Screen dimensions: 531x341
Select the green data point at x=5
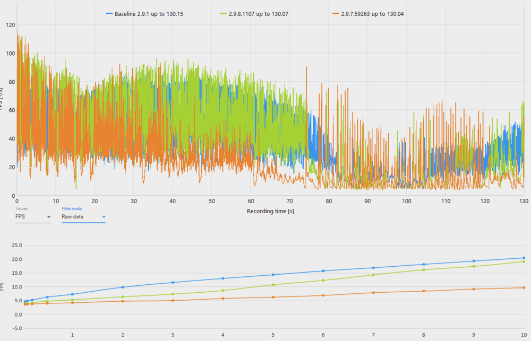pos(273,285)
